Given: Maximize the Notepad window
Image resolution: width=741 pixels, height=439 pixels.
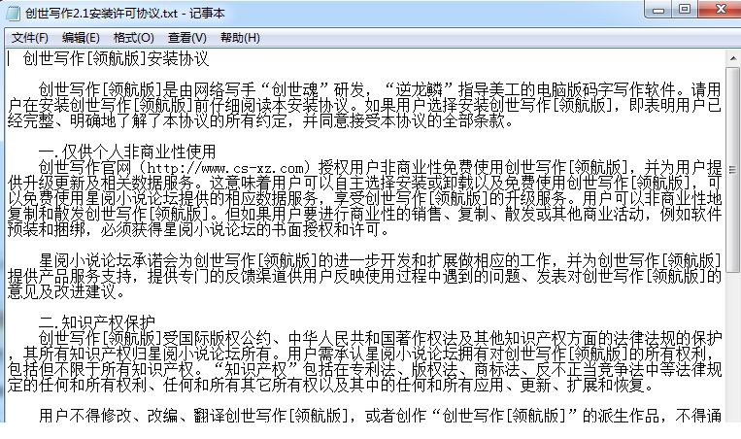Looking at the screenshot, I should click(x=685, y=10).
